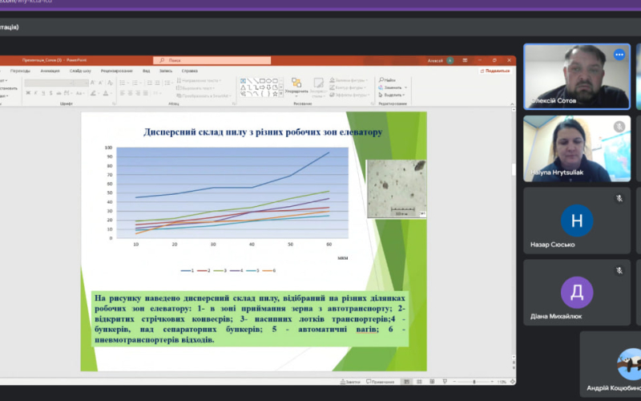Screen dimensions: 641x401
Task: Toggle underline formatting Ч
Action: tap(43, 93)
